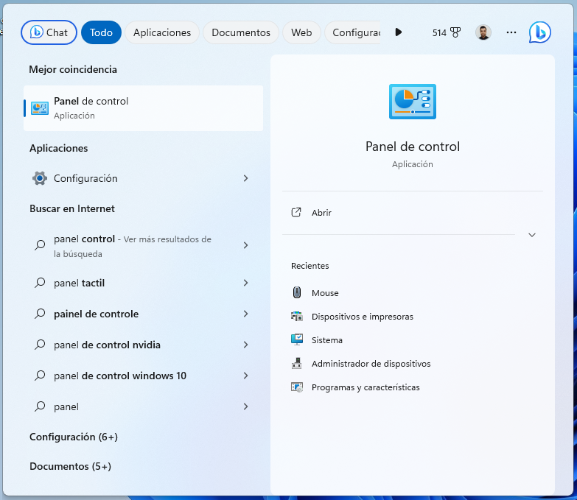Search web for panel de control windows 10
577x500 pixels.
point(143,376)
